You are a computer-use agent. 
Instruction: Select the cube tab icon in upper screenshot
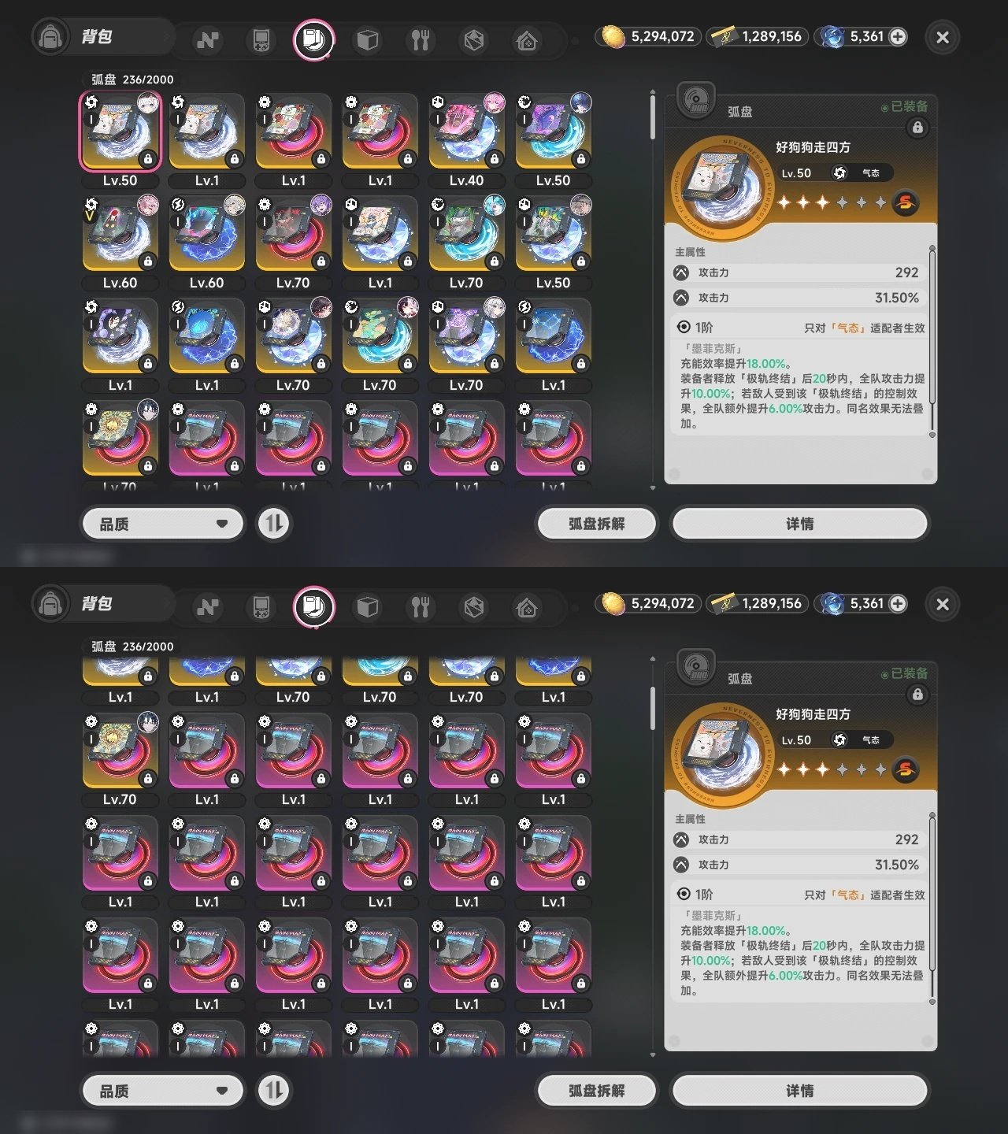(x=368, y=40)
